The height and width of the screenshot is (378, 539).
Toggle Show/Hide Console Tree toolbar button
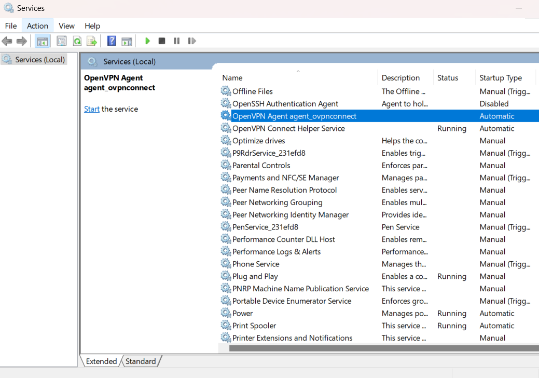(x=43, y=41)
